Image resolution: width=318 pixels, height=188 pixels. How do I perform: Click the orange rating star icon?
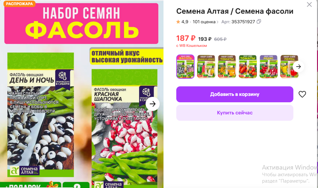(x=178, y=22)
